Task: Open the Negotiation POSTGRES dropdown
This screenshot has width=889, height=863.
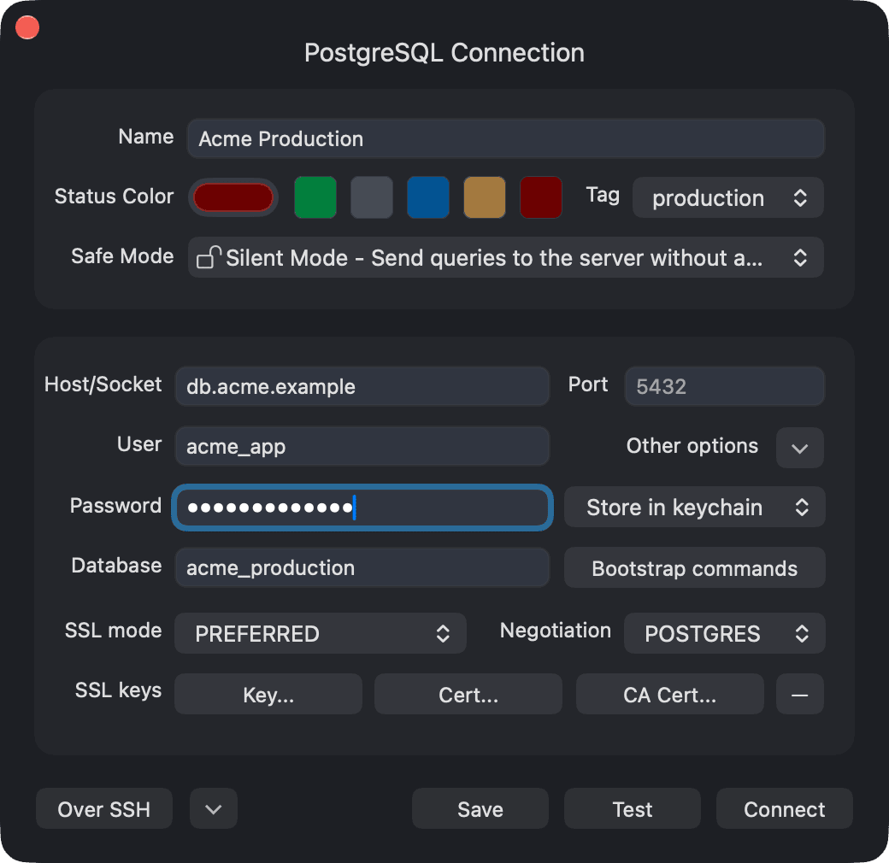Action: click(x=725, y=633)
